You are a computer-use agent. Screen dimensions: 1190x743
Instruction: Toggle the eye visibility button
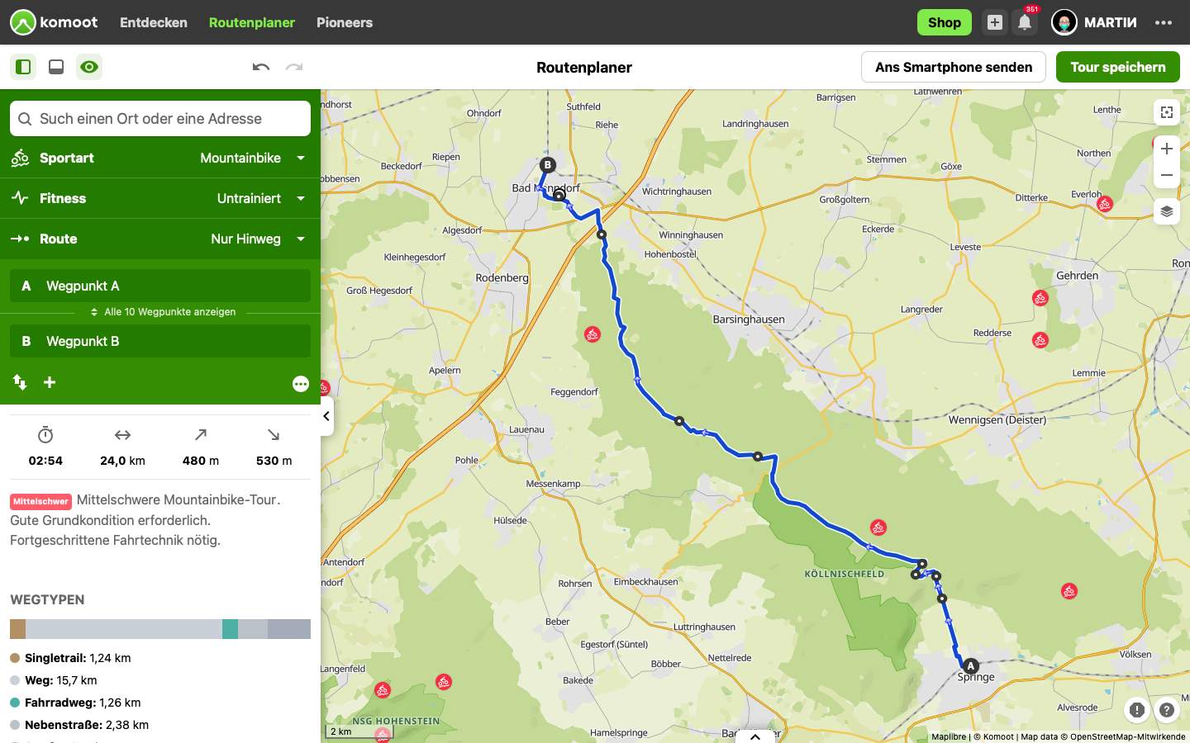pos(89,67)
